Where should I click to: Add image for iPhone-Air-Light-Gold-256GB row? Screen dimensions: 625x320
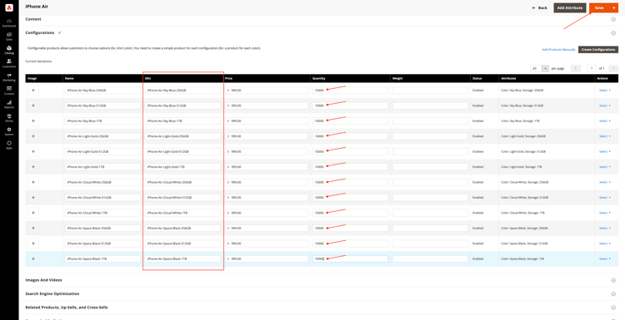[x=33, y=136]
